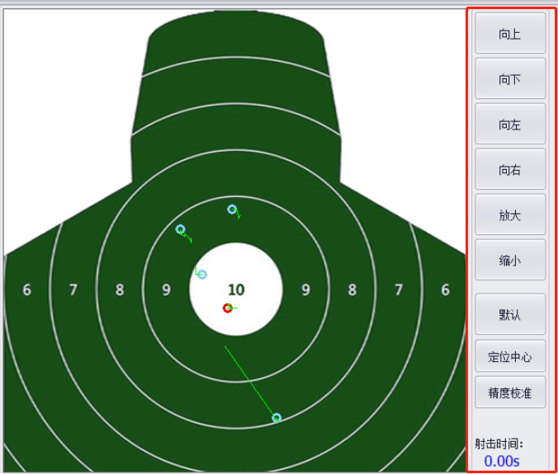
Task: Select the blue shot marker at the upper-left of the 9 ring
Action: click(x=181, y=229)
